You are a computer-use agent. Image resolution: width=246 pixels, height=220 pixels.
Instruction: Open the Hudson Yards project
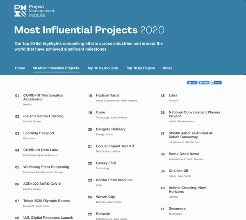click(x=108, y=95)
